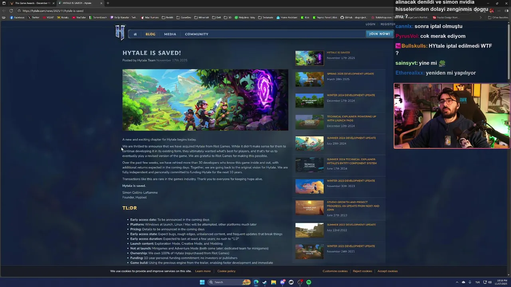Open Studio Growth and Project Progress post
511x287 pixels.
(x=353, y=206)
